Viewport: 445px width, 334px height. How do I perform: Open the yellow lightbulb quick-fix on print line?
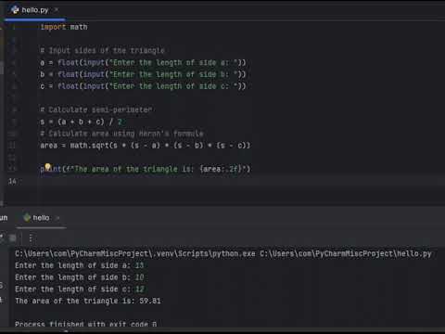click(47, 167)
